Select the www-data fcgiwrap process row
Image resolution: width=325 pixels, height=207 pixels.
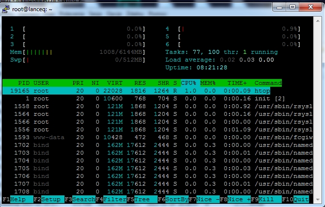click(158, 137)
